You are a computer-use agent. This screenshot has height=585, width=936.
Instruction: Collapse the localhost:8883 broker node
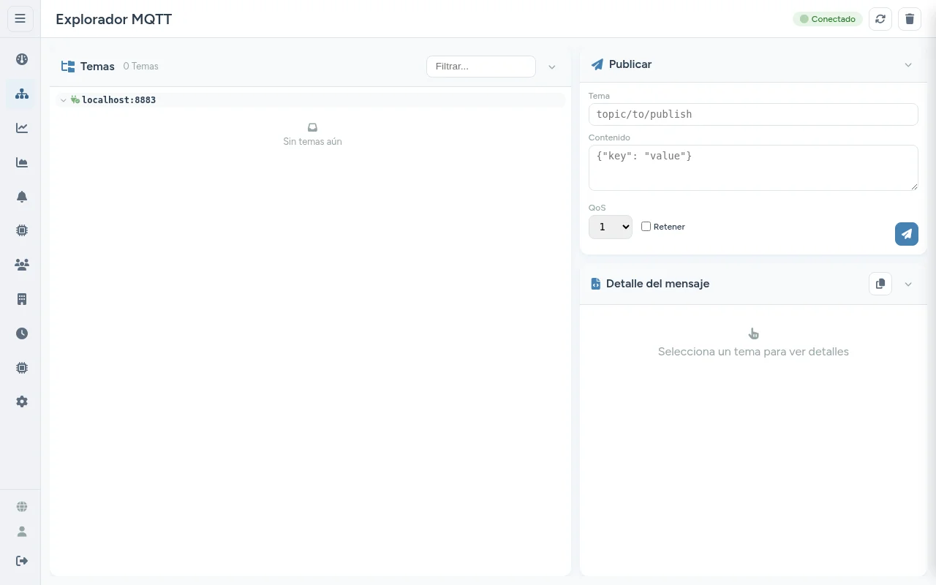pyautogui.click(x=64, y=100)
